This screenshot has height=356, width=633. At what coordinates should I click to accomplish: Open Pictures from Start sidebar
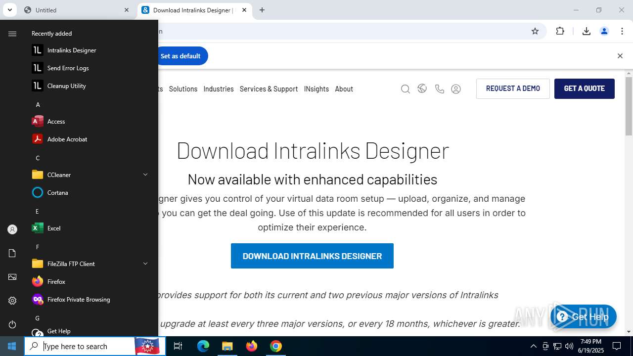coord(12,277)
